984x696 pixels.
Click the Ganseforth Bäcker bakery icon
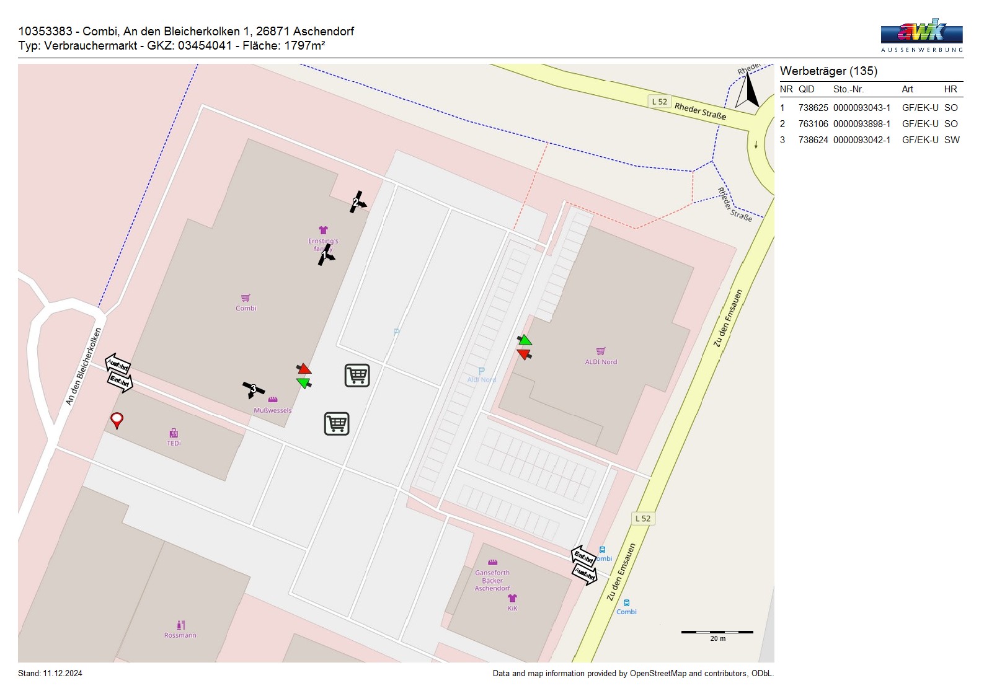492,563
